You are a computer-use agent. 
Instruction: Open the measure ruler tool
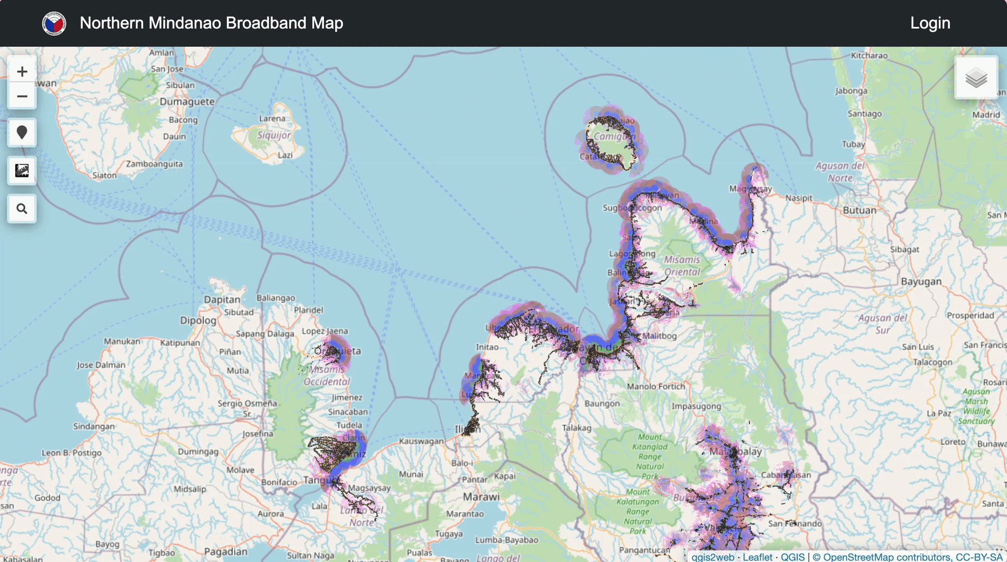coord(22,171)
